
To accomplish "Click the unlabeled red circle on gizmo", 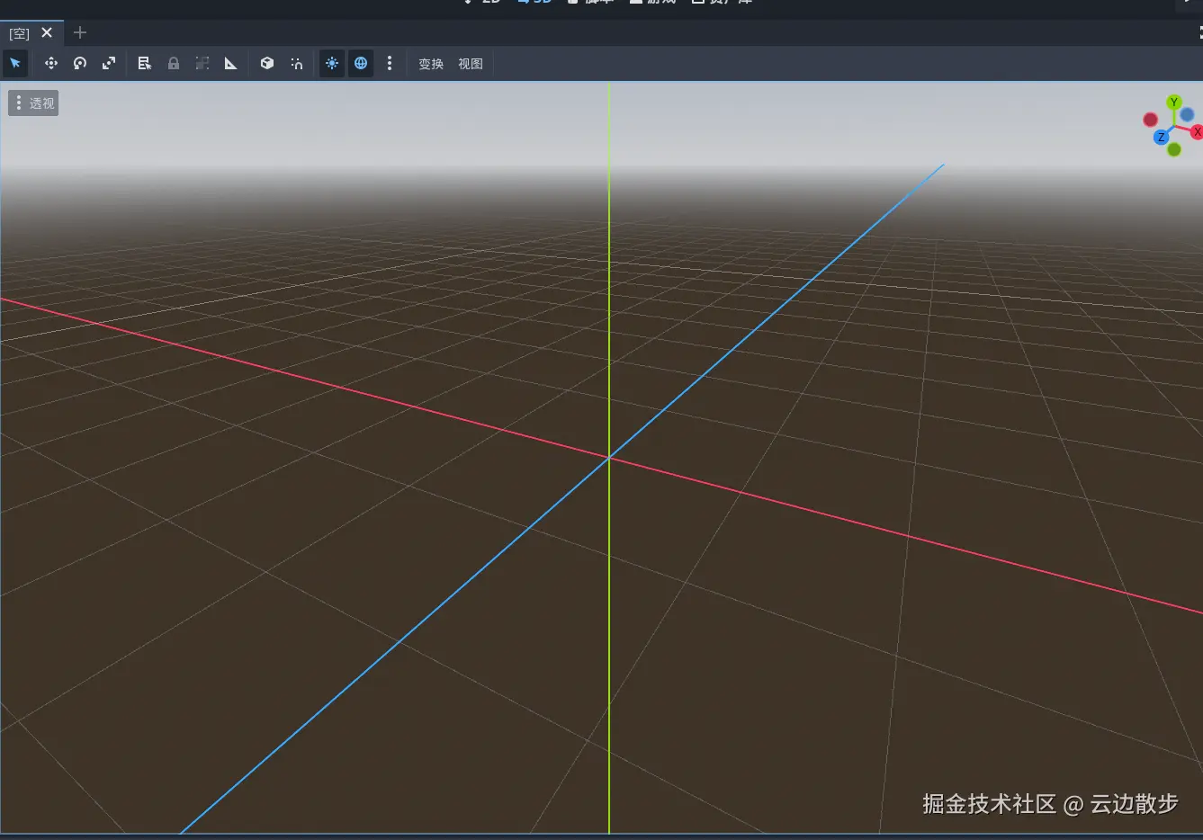I will pos(1150,120).
